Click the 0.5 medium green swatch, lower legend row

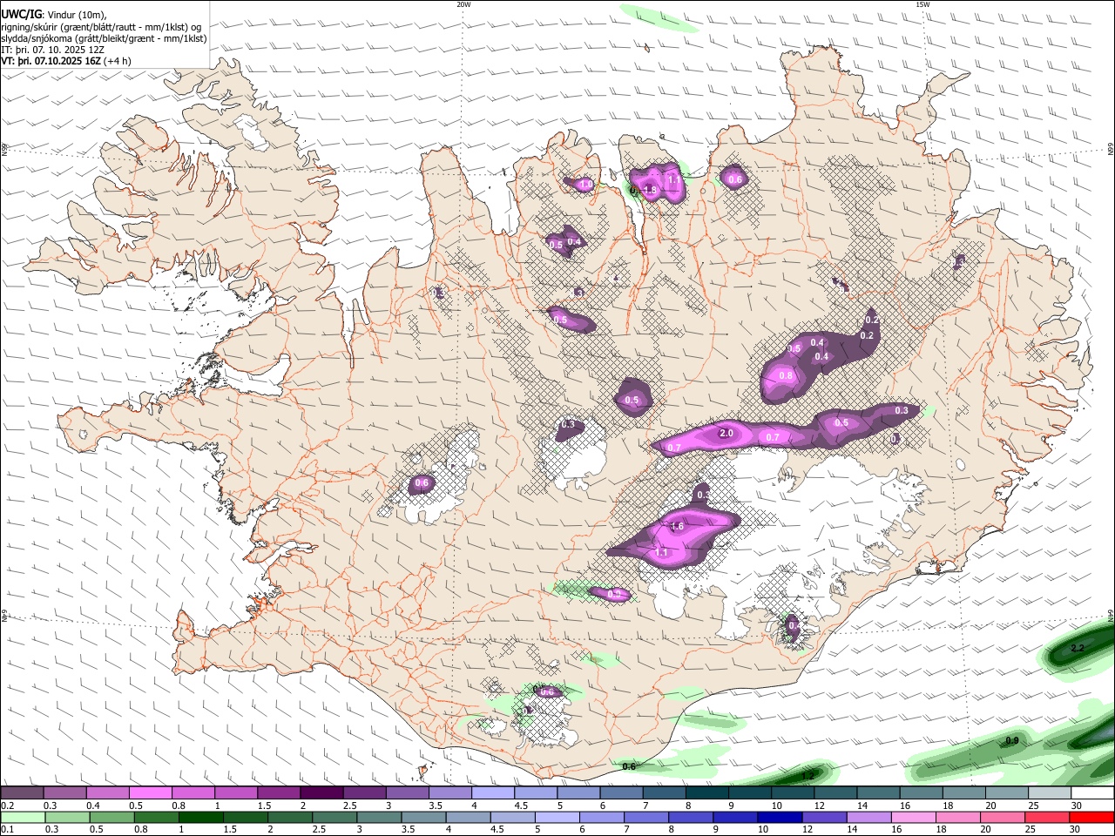[x=112, y=817]
